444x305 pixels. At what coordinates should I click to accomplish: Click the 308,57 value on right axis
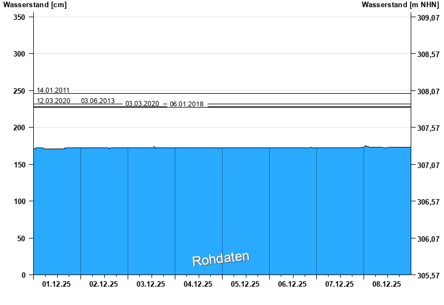428,54
